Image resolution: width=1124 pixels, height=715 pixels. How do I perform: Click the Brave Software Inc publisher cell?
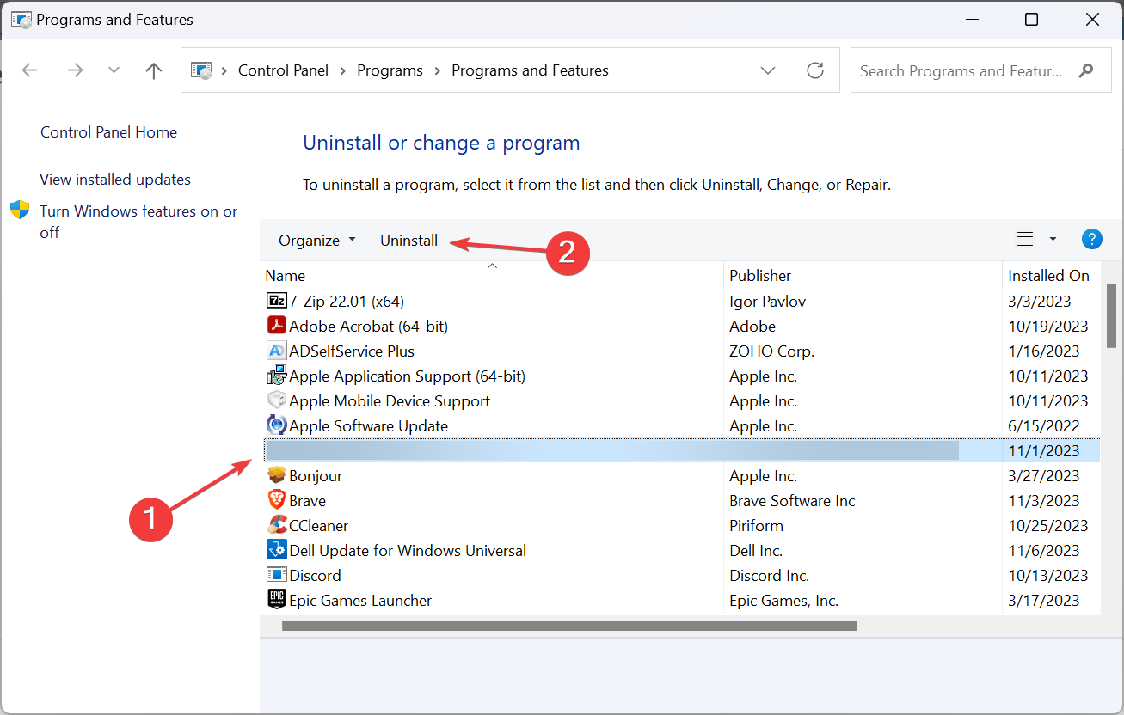point(792,500)
